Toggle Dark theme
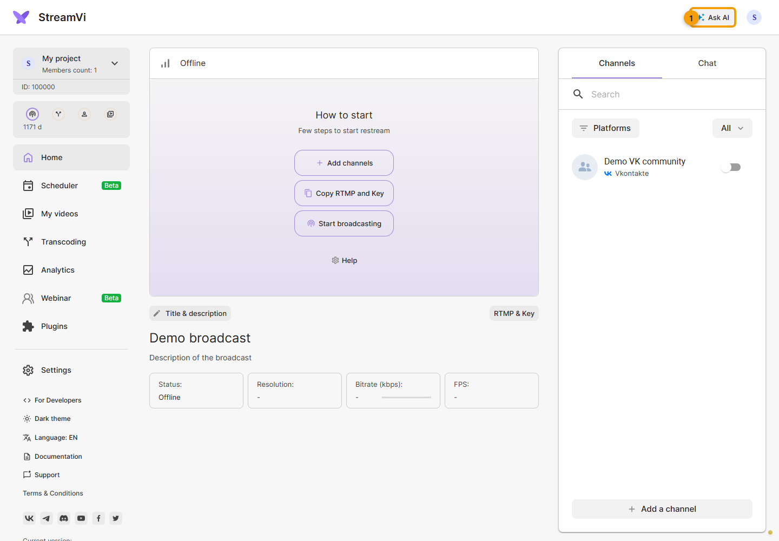The image size is (779, 541). 47,419
